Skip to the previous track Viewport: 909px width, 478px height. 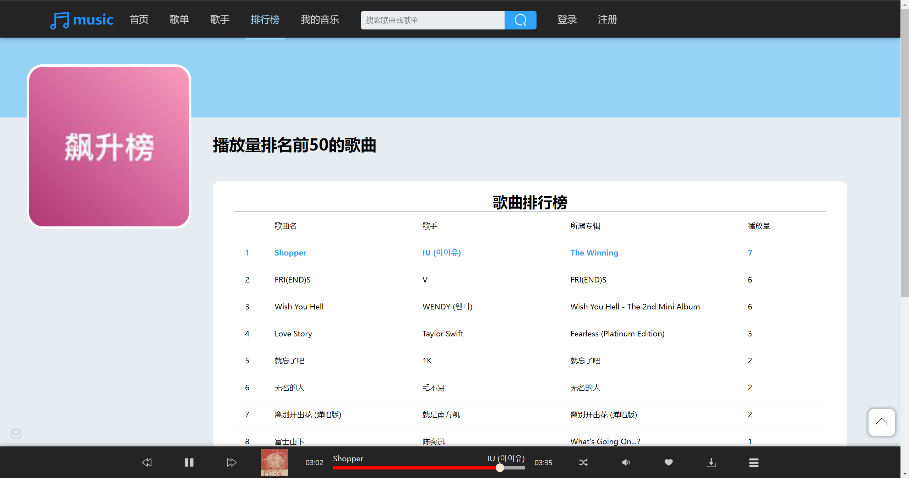click(147, 462)
